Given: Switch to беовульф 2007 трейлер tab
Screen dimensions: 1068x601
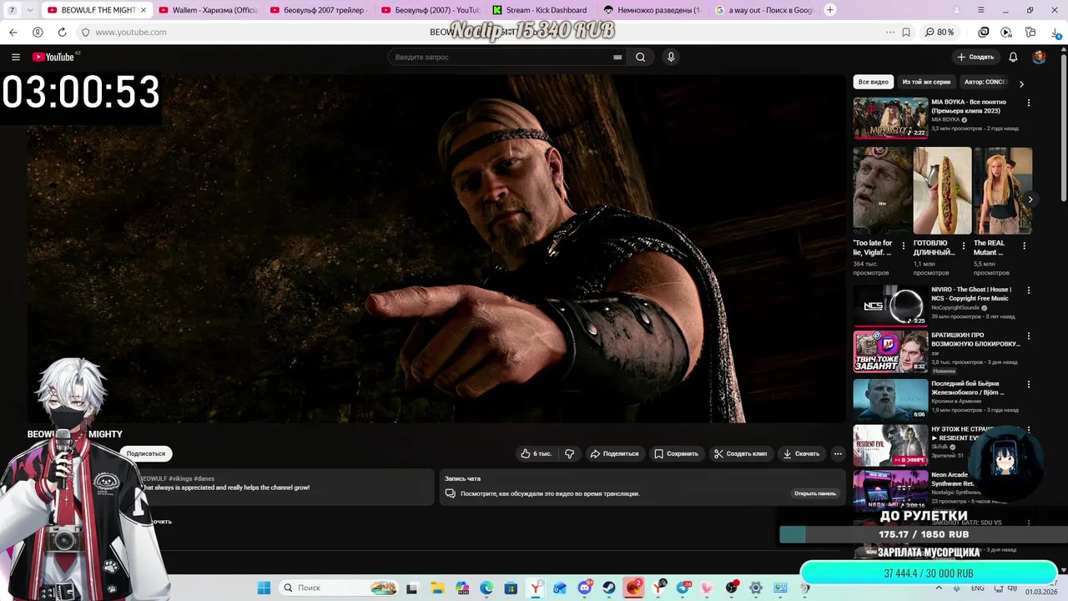Looking at the screenshot, I should point(319,10).
